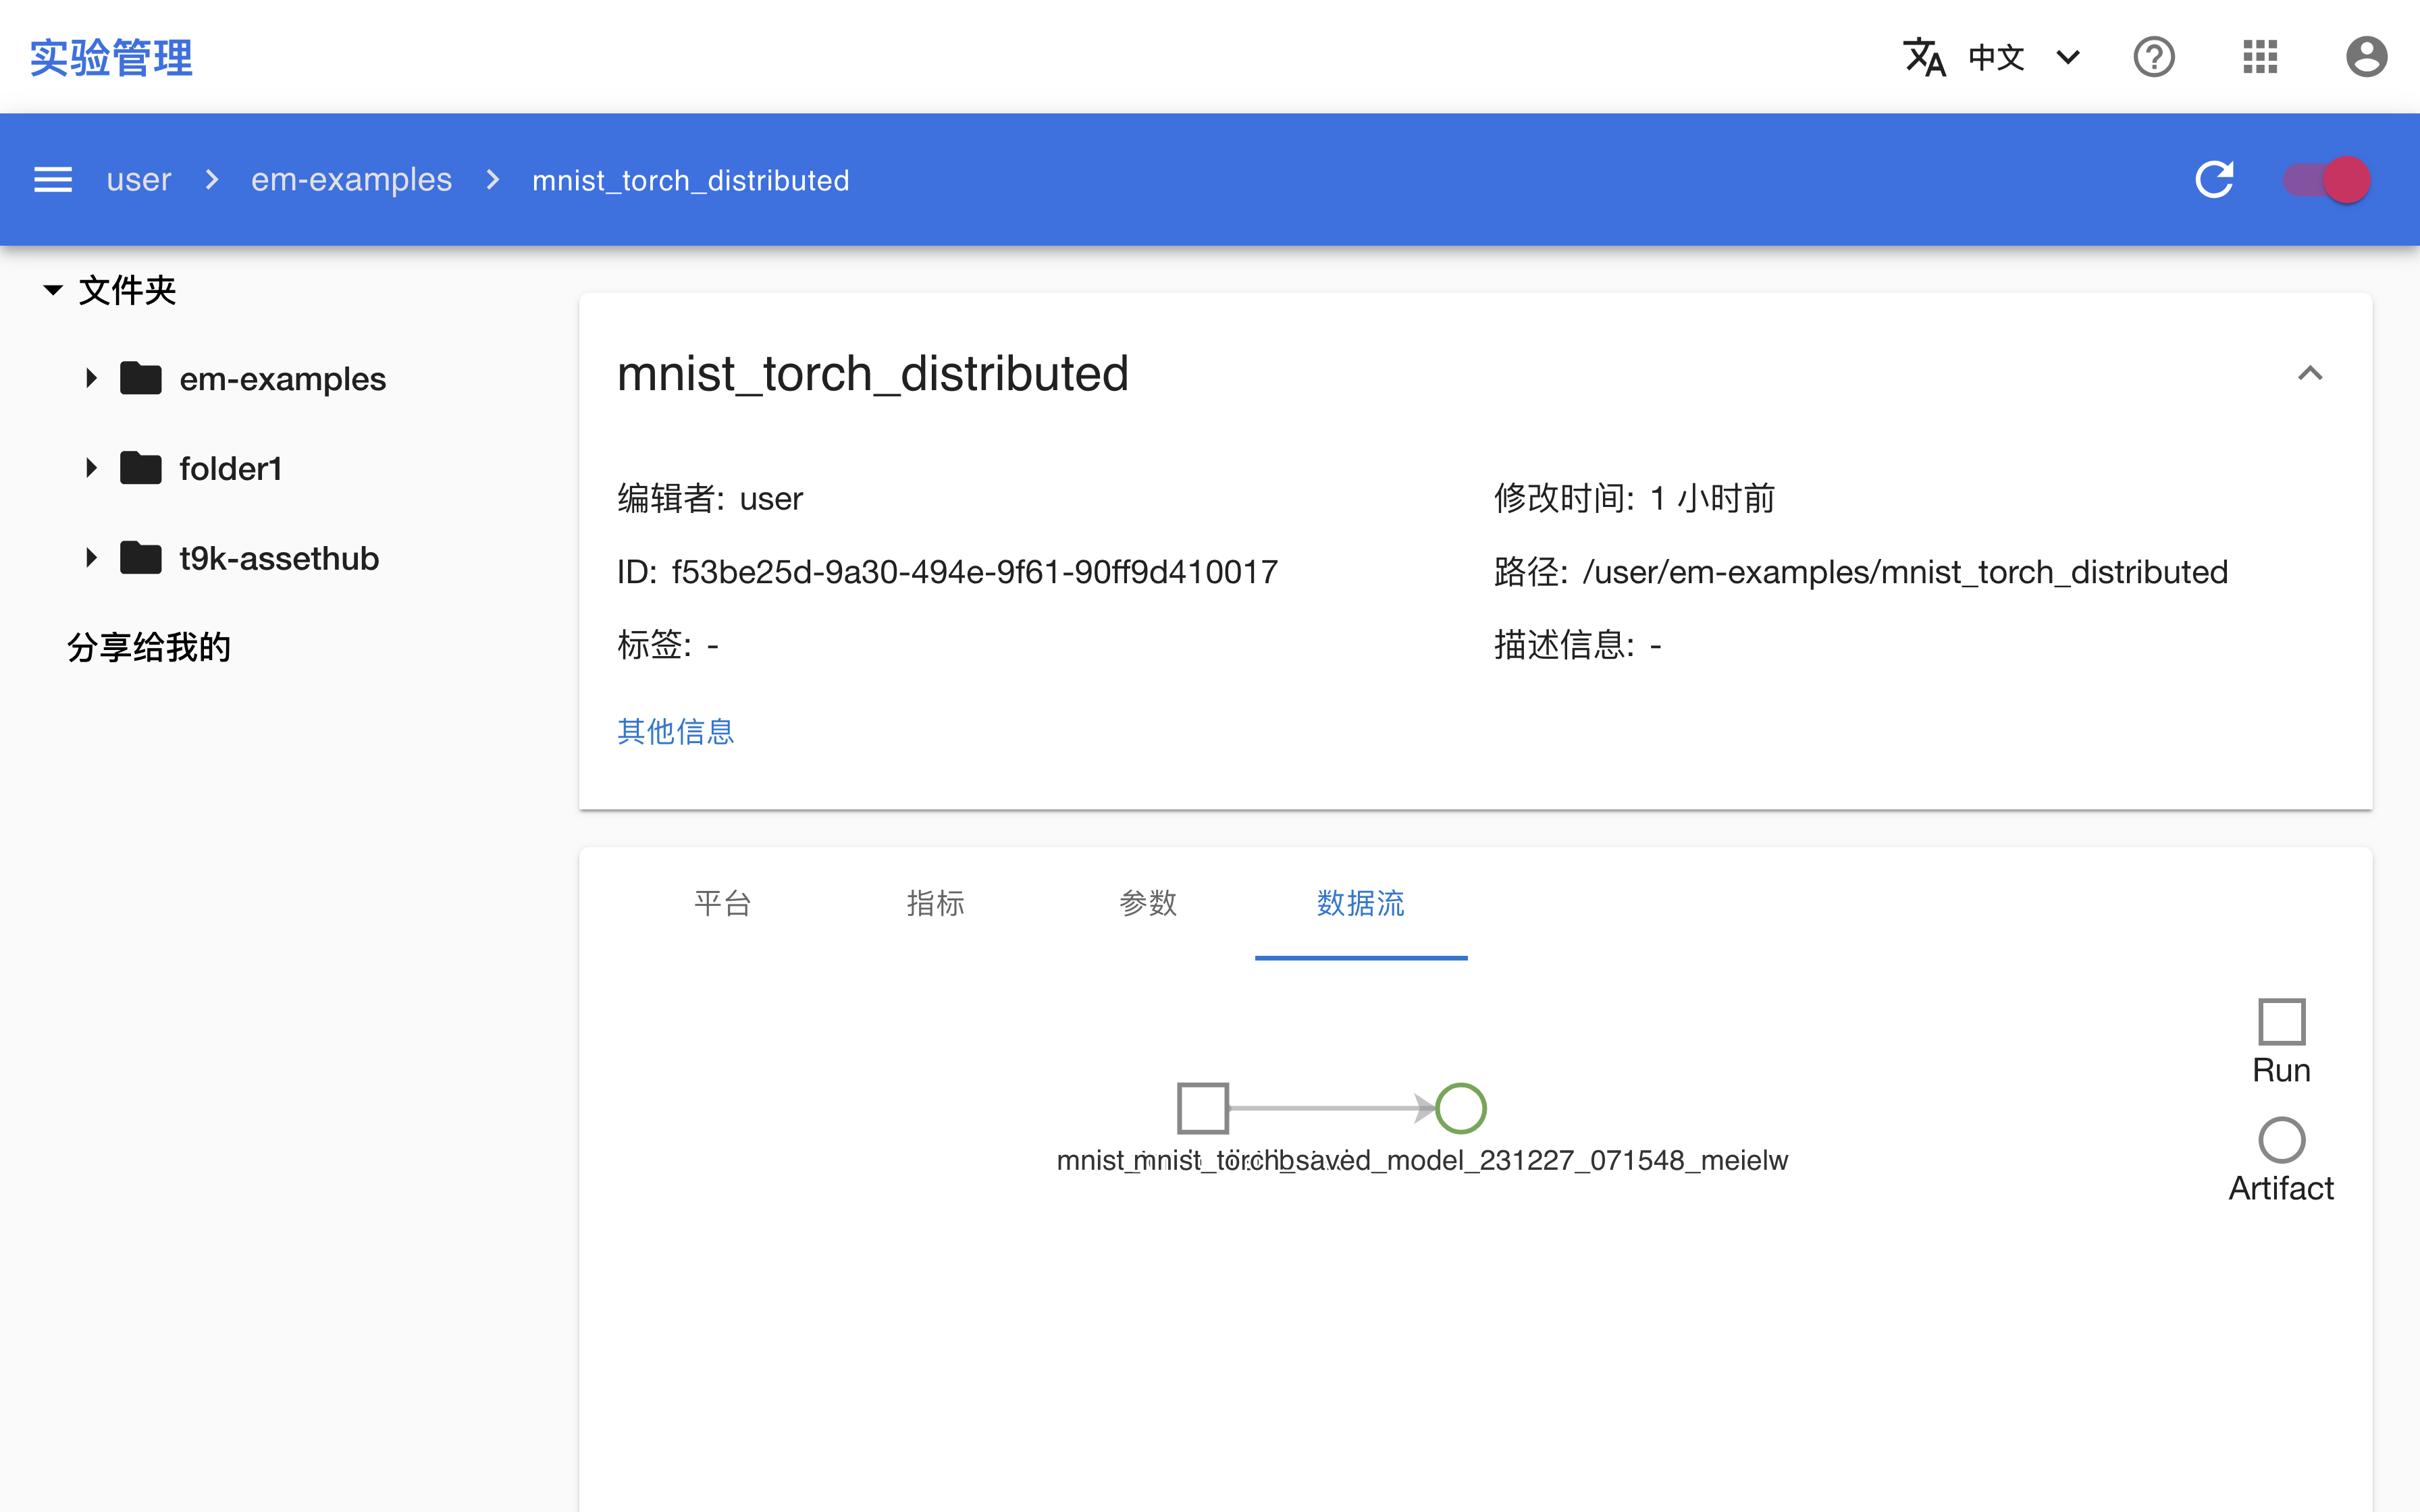
Task: Select the folder1 folder name
Action: (x=230, y=468)
